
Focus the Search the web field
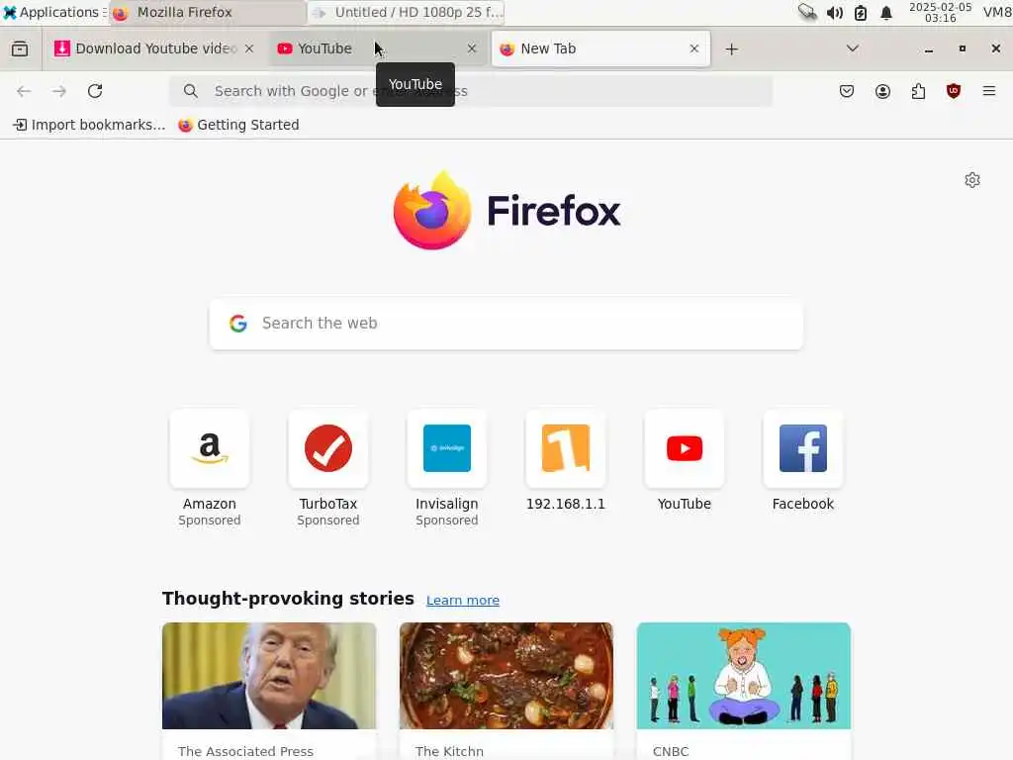pyautogui.click(x=506, y=324)
